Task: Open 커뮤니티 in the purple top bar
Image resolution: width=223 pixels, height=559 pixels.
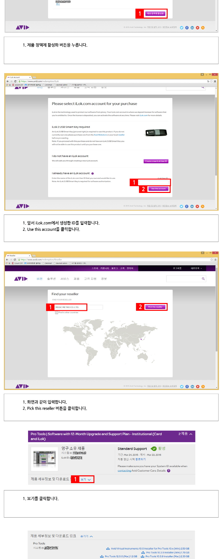Action: pyautogui.click(x=105, y=268)
